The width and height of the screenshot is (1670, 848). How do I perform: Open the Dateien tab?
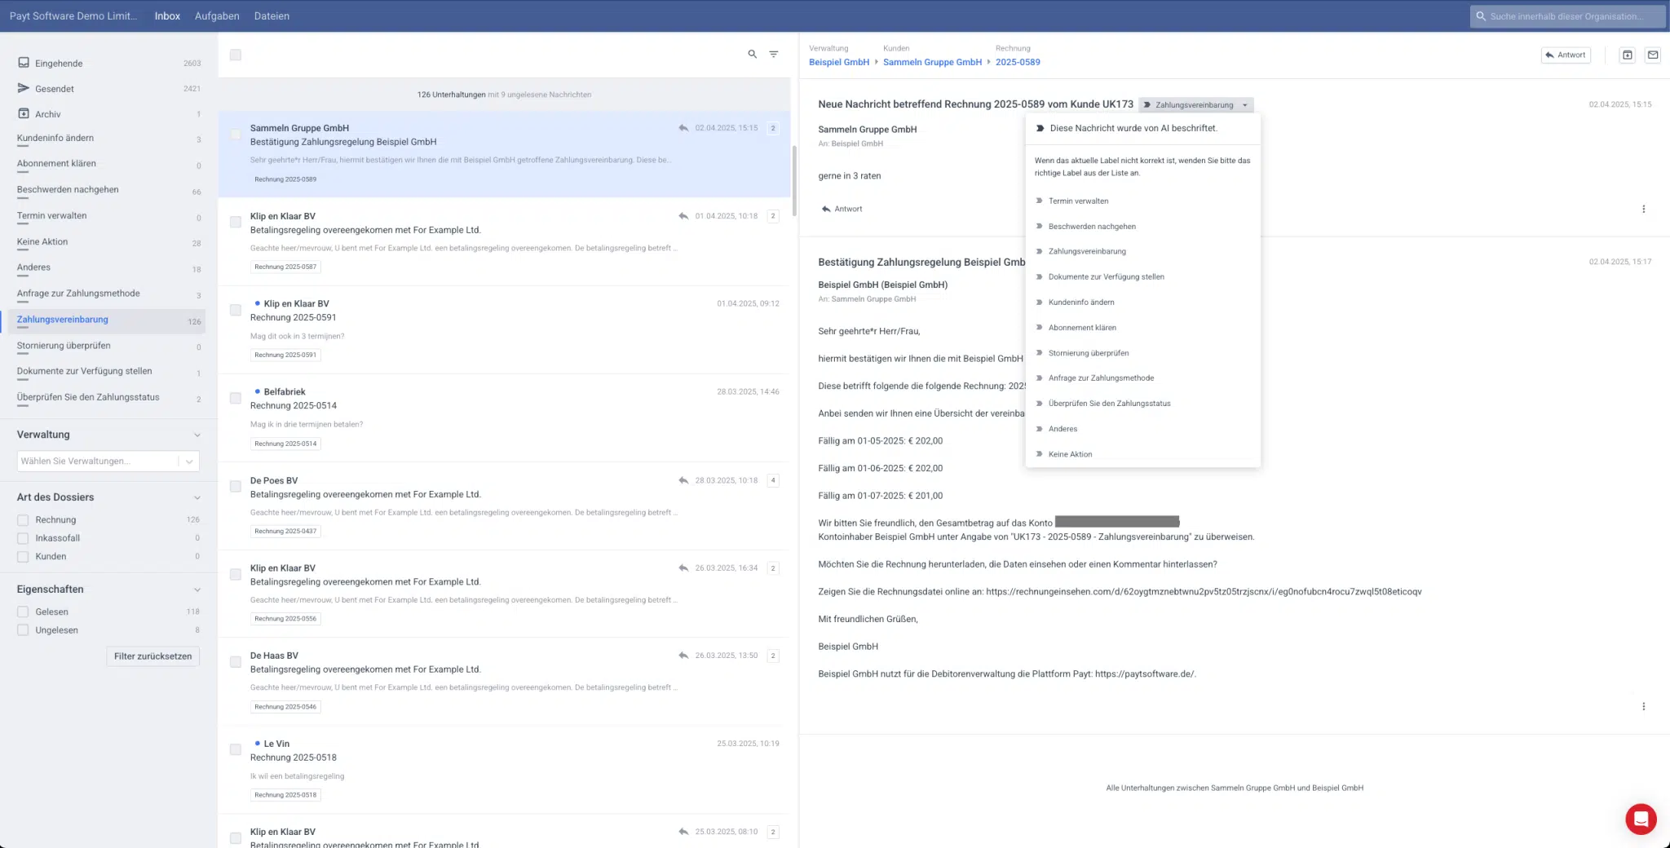pyautogui.click(x=272, y=16)
